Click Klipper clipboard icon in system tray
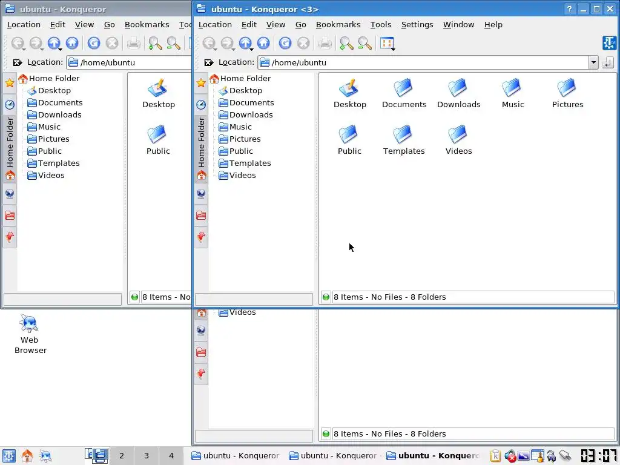Viewport: 620px width, 465px height. 495,456
